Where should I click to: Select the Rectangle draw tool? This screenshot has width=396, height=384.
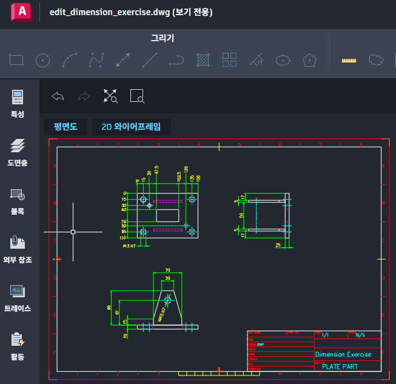[16, 60]
